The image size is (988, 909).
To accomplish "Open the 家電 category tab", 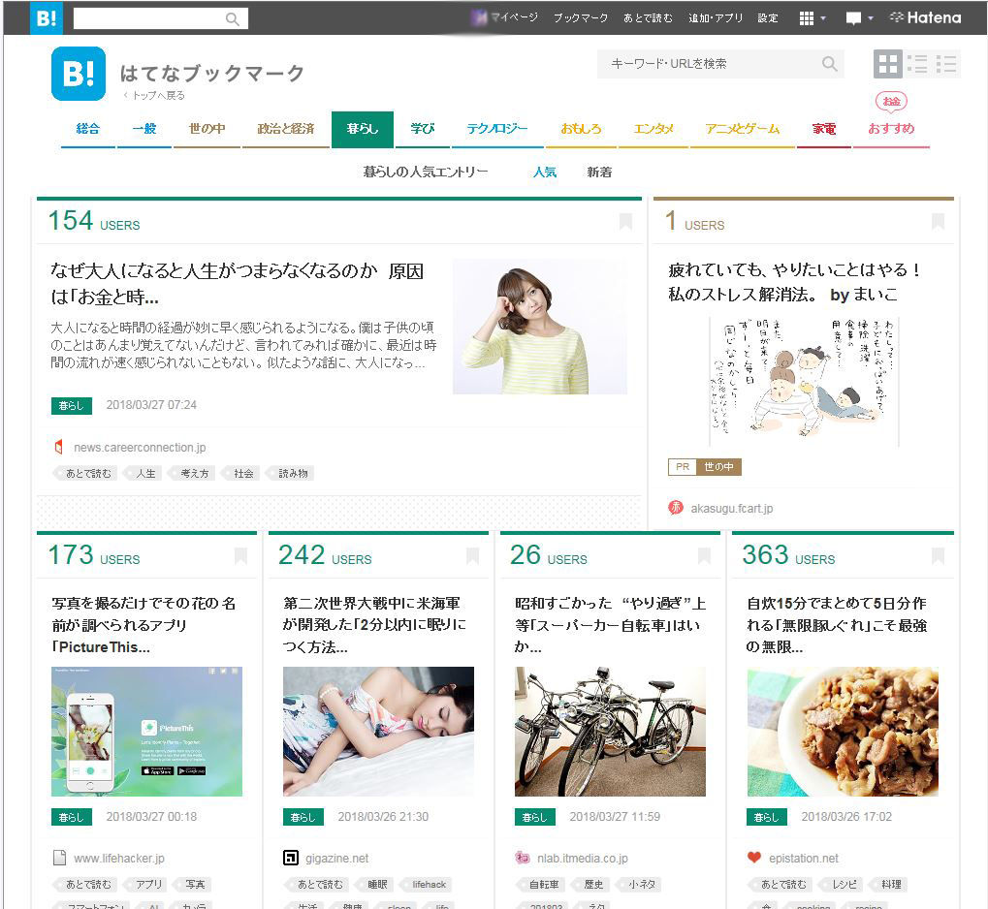I will coord(823,129).
